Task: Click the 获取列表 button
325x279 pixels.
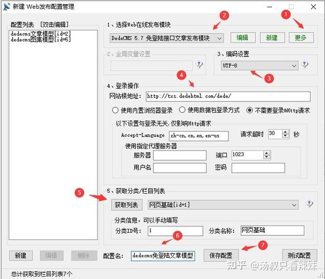Action: 127,205
